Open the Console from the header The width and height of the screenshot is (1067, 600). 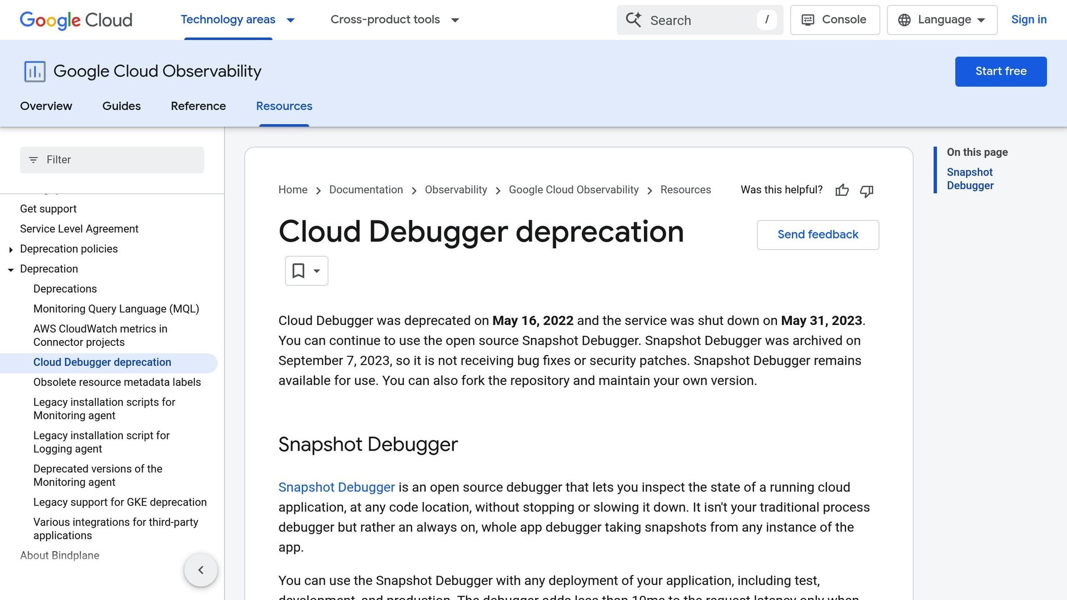click(834, 19)
